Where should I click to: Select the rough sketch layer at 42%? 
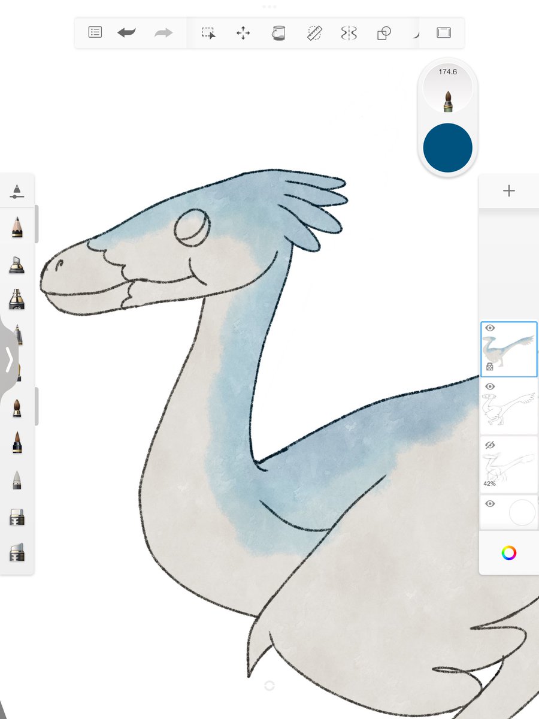(509, 464)
